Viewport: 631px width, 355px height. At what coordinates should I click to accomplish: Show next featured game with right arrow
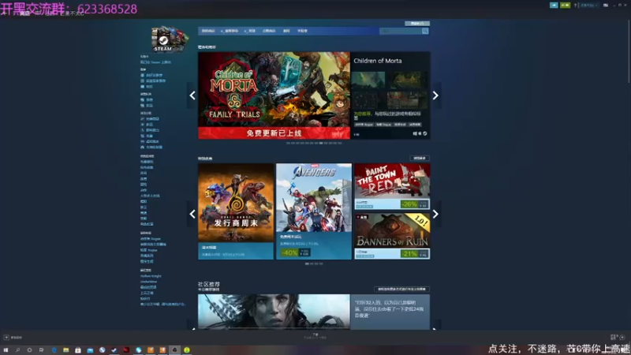(435, 95)
